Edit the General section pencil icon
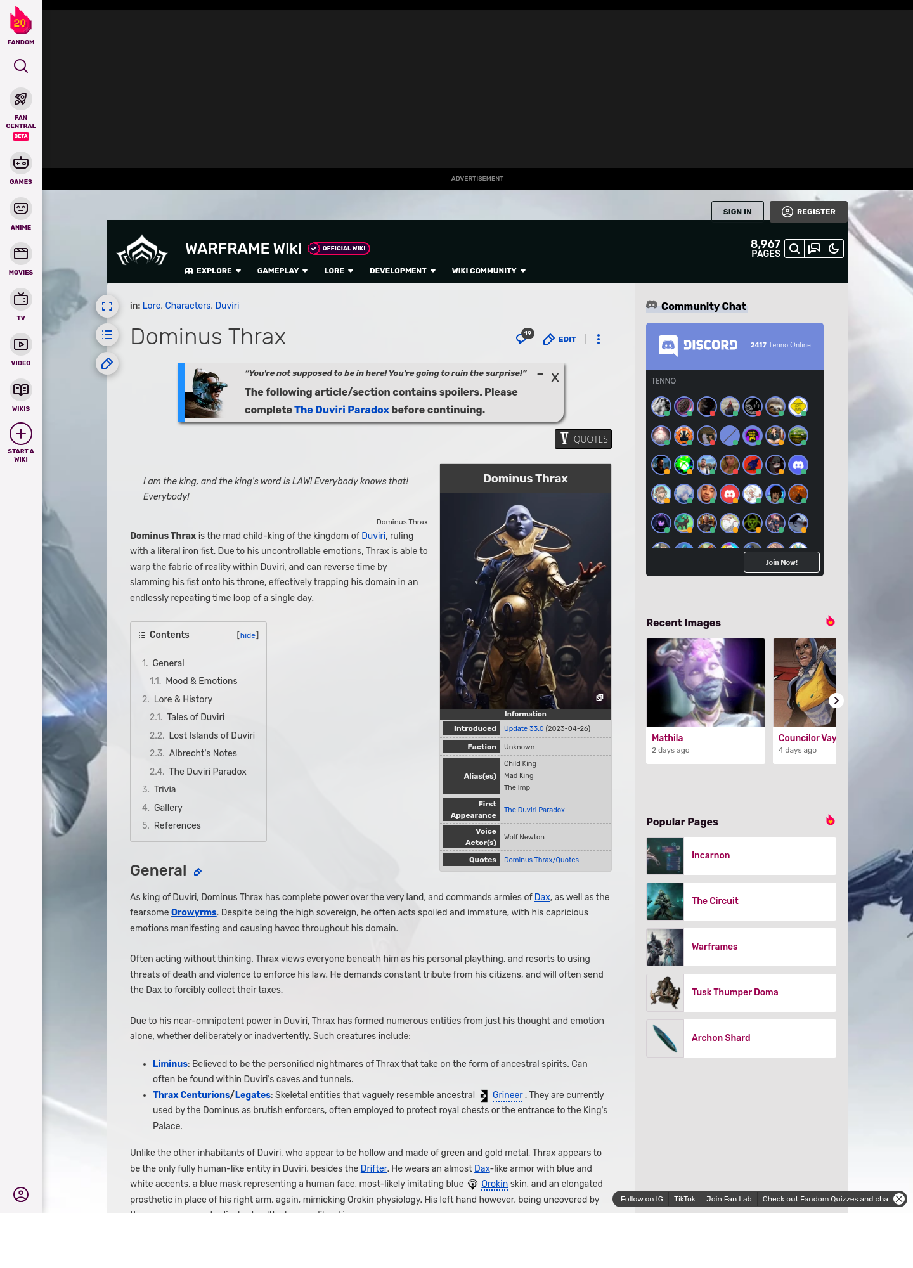The height and width of the screenshot is (1268, 913). (198, 872)
